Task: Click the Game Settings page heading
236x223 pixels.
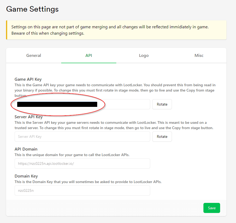Action: click(x=32, y=9)
